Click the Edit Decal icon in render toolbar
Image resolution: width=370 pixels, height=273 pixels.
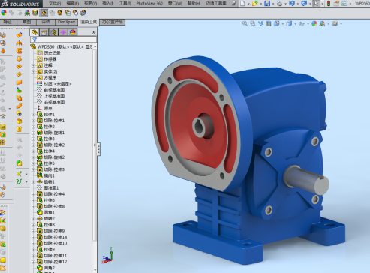[x=35, y=13]
